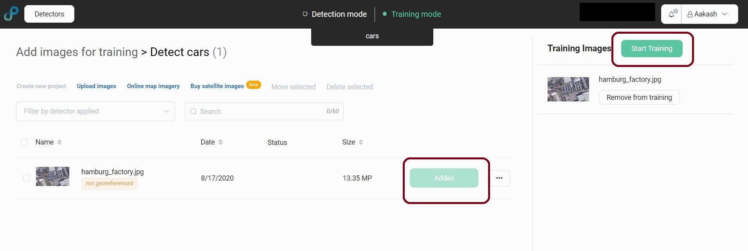Open the notifications bell
The image size is (748, 251).
click(671, 14)
